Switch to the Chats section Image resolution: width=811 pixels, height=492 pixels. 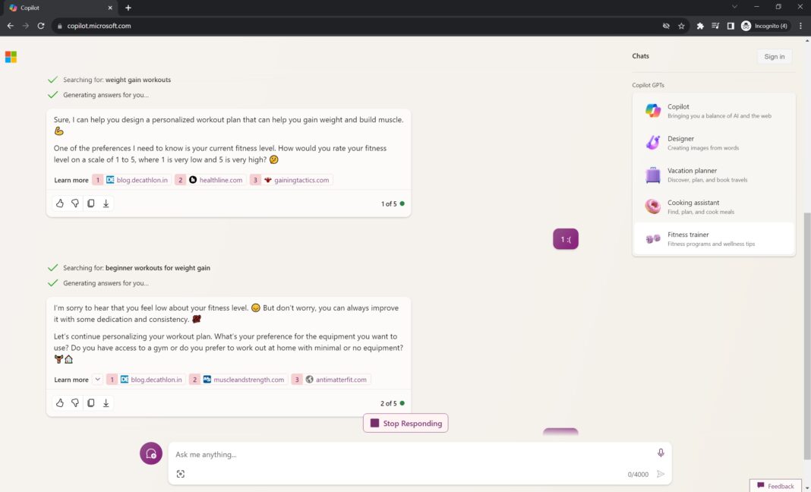[x=640, y=55]
